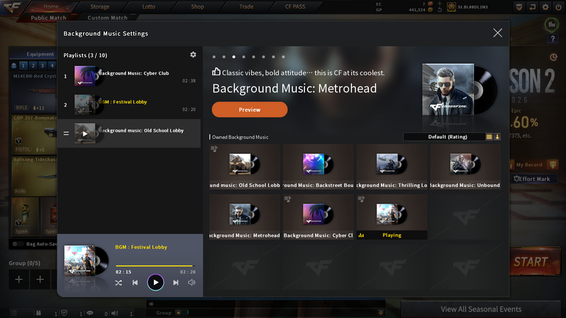
Task: Open the shield badge icon in top bar
Action: pos(519,7)
